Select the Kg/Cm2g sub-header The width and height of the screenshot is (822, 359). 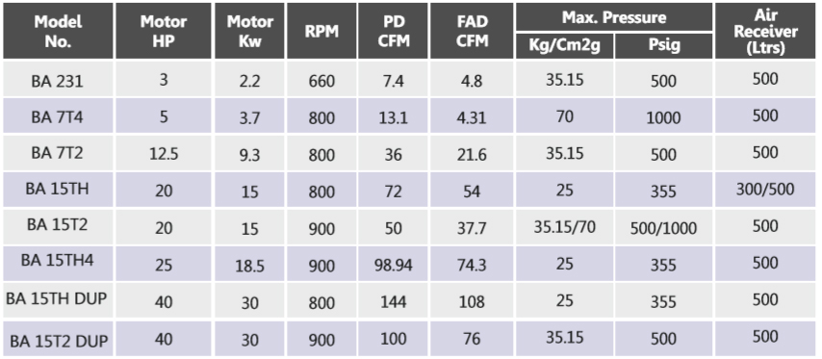[564, 46]
